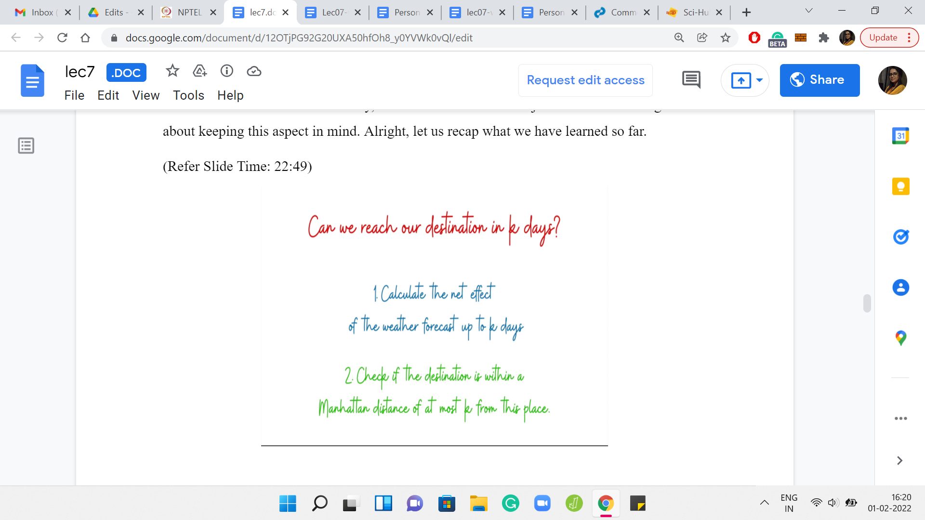Click the document vertical scrollbar thumb

(867, 303)
